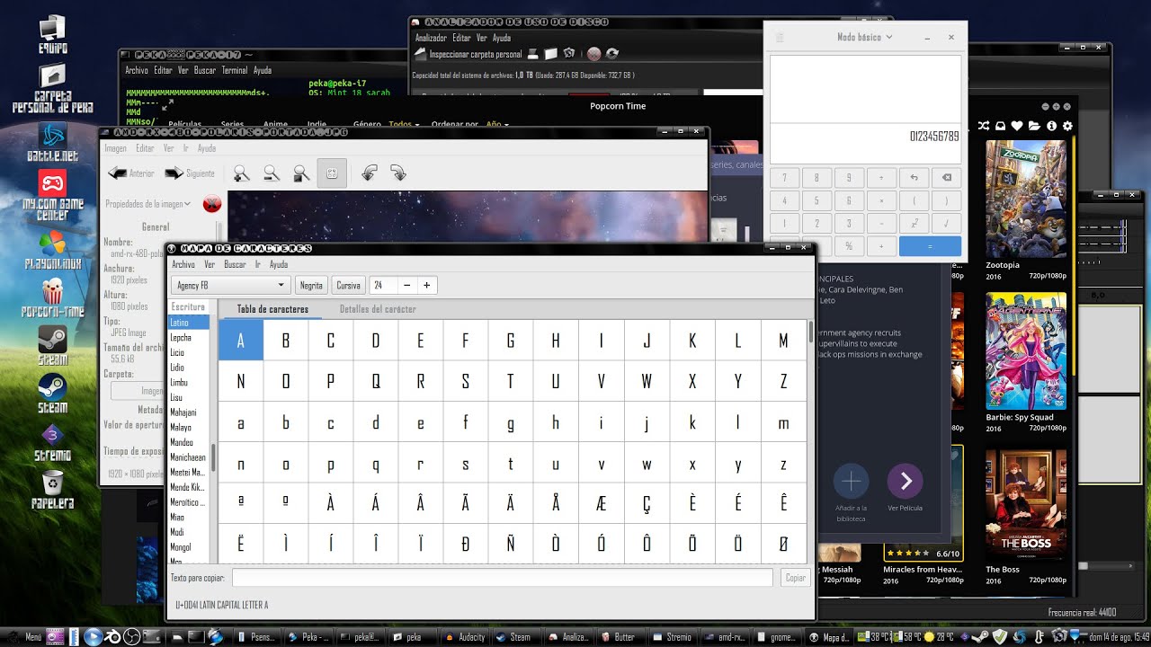Switch to Detalles del carácter tab

click(378, 309)
